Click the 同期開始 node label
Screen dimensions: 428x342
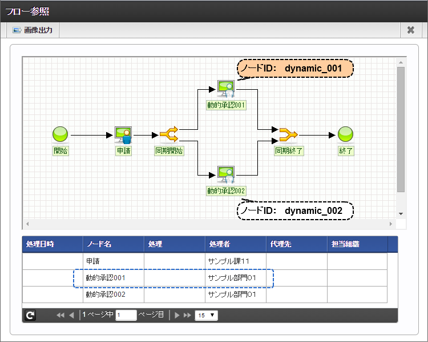click(169, 151)
